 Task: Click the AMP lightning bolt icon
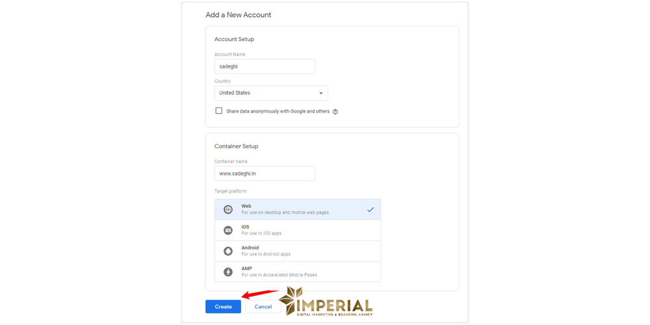pos(228,272)
